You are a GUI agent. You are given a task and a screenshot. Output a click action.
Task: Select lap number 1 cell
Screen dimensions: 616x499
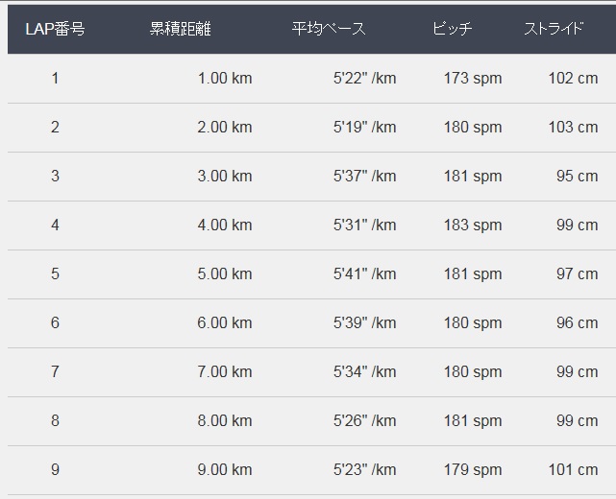click(x=55, y=78)
